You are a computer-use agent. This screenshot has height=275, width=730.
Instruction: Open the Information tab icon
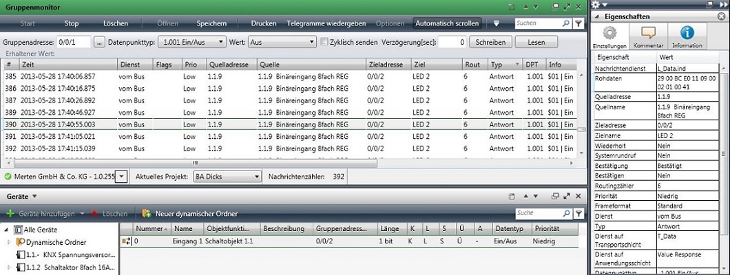click(687, 36)
